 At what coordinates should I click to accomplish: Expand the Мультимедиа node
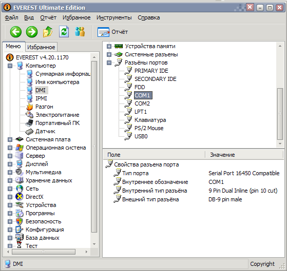(x=10, y=173)
